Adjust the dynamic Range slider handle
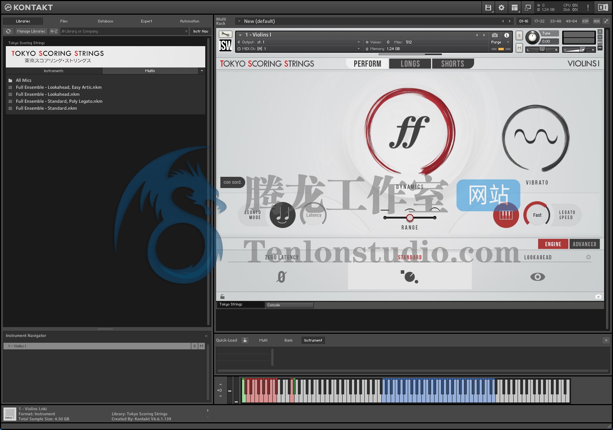 click(410, 218)
